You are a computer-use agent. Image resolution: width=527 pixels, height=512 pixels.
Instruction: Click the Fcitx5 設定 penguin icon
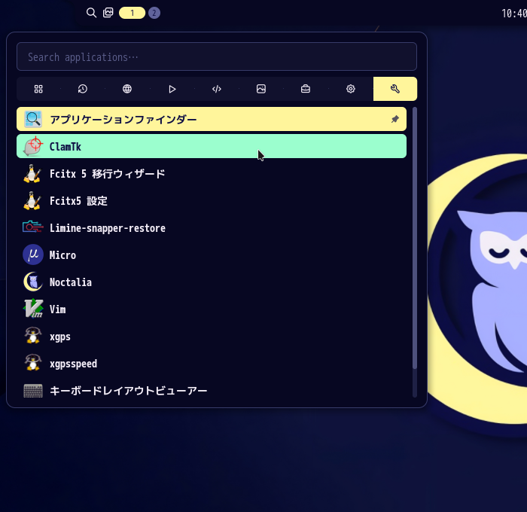32,201
